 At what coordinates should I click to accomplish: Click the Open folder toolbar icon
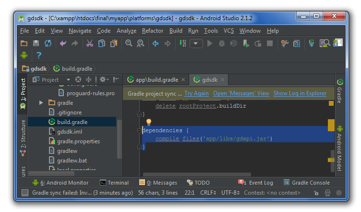tap(24, 43)
